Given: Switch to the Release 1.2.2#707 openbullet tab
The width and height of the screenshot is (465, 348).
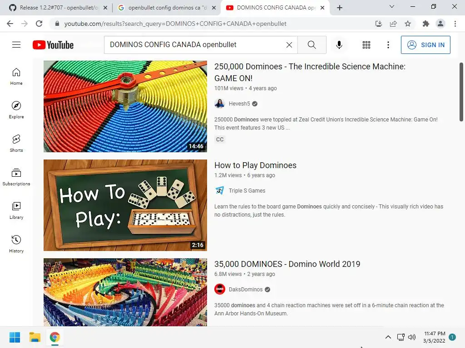Looking at the screenshot, I should pos(59,8).
